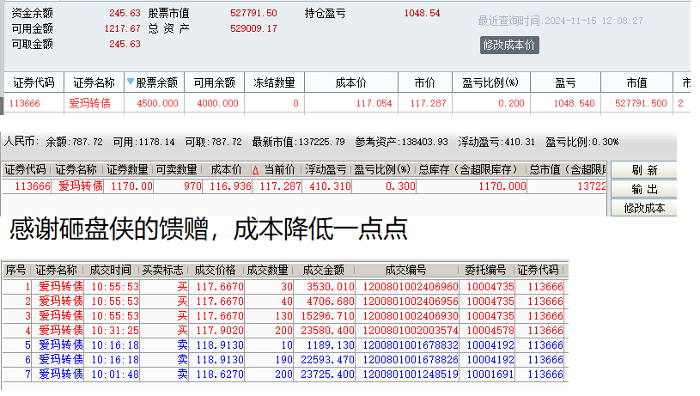Sort by 冻结数量 column header

[x=275, y=83]
